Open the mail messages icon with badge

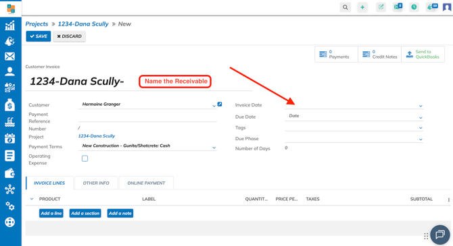(398, 7)
